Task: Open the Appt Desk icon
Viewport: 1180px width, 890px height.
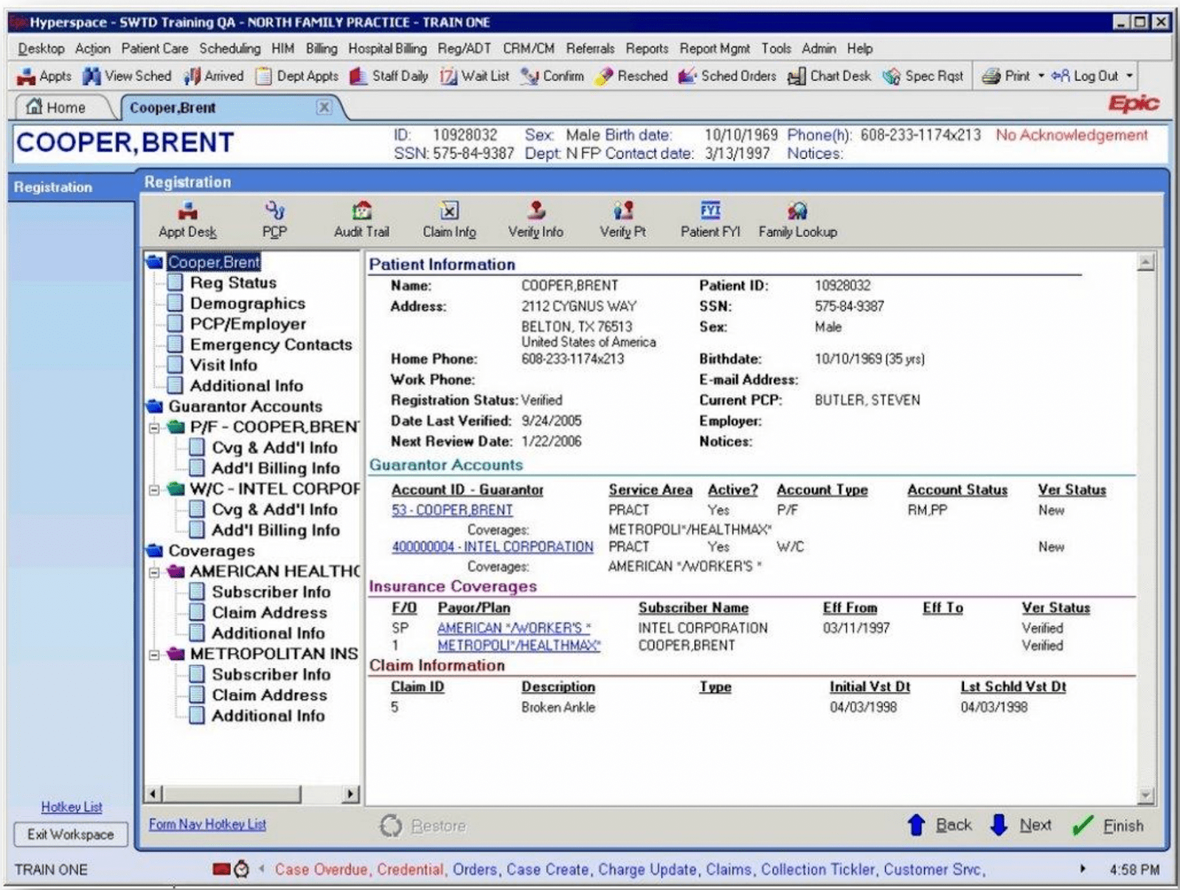Action: pyautogui.click(x=187, y=212)
